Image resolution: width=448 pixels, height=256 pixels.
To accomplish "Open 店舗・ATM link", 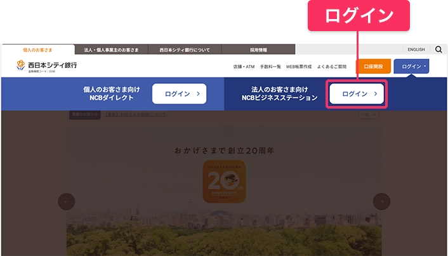I will 244,67.
